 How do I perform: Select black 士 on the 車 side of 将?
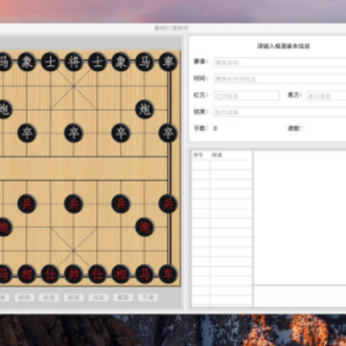tap(97, 62)
